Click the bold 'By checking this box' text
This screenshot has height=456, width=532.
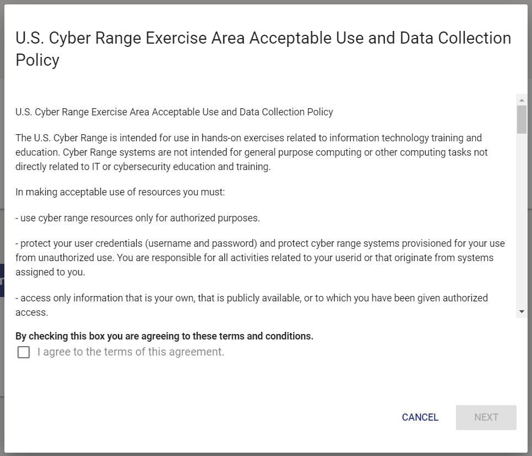[164, 336]
